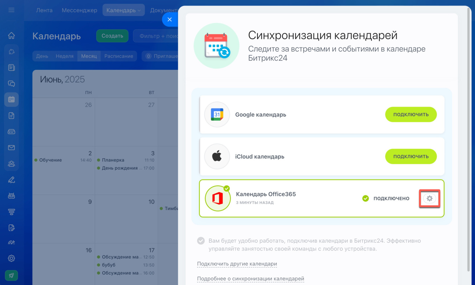
Task: Switch to День view tab
Action: (x=42, y=56)
